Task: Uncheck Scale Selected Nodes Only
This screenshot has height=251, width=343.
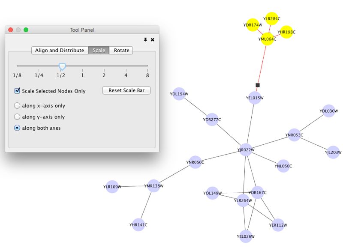Action: [18, 91]
